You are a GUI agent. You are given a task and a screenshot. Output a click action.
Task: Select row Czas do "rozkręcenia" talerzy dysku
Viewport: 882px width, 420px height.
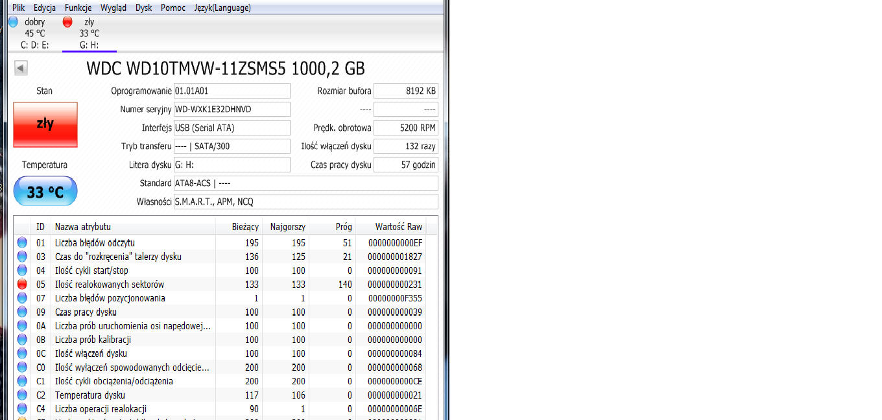click(220, 257)
